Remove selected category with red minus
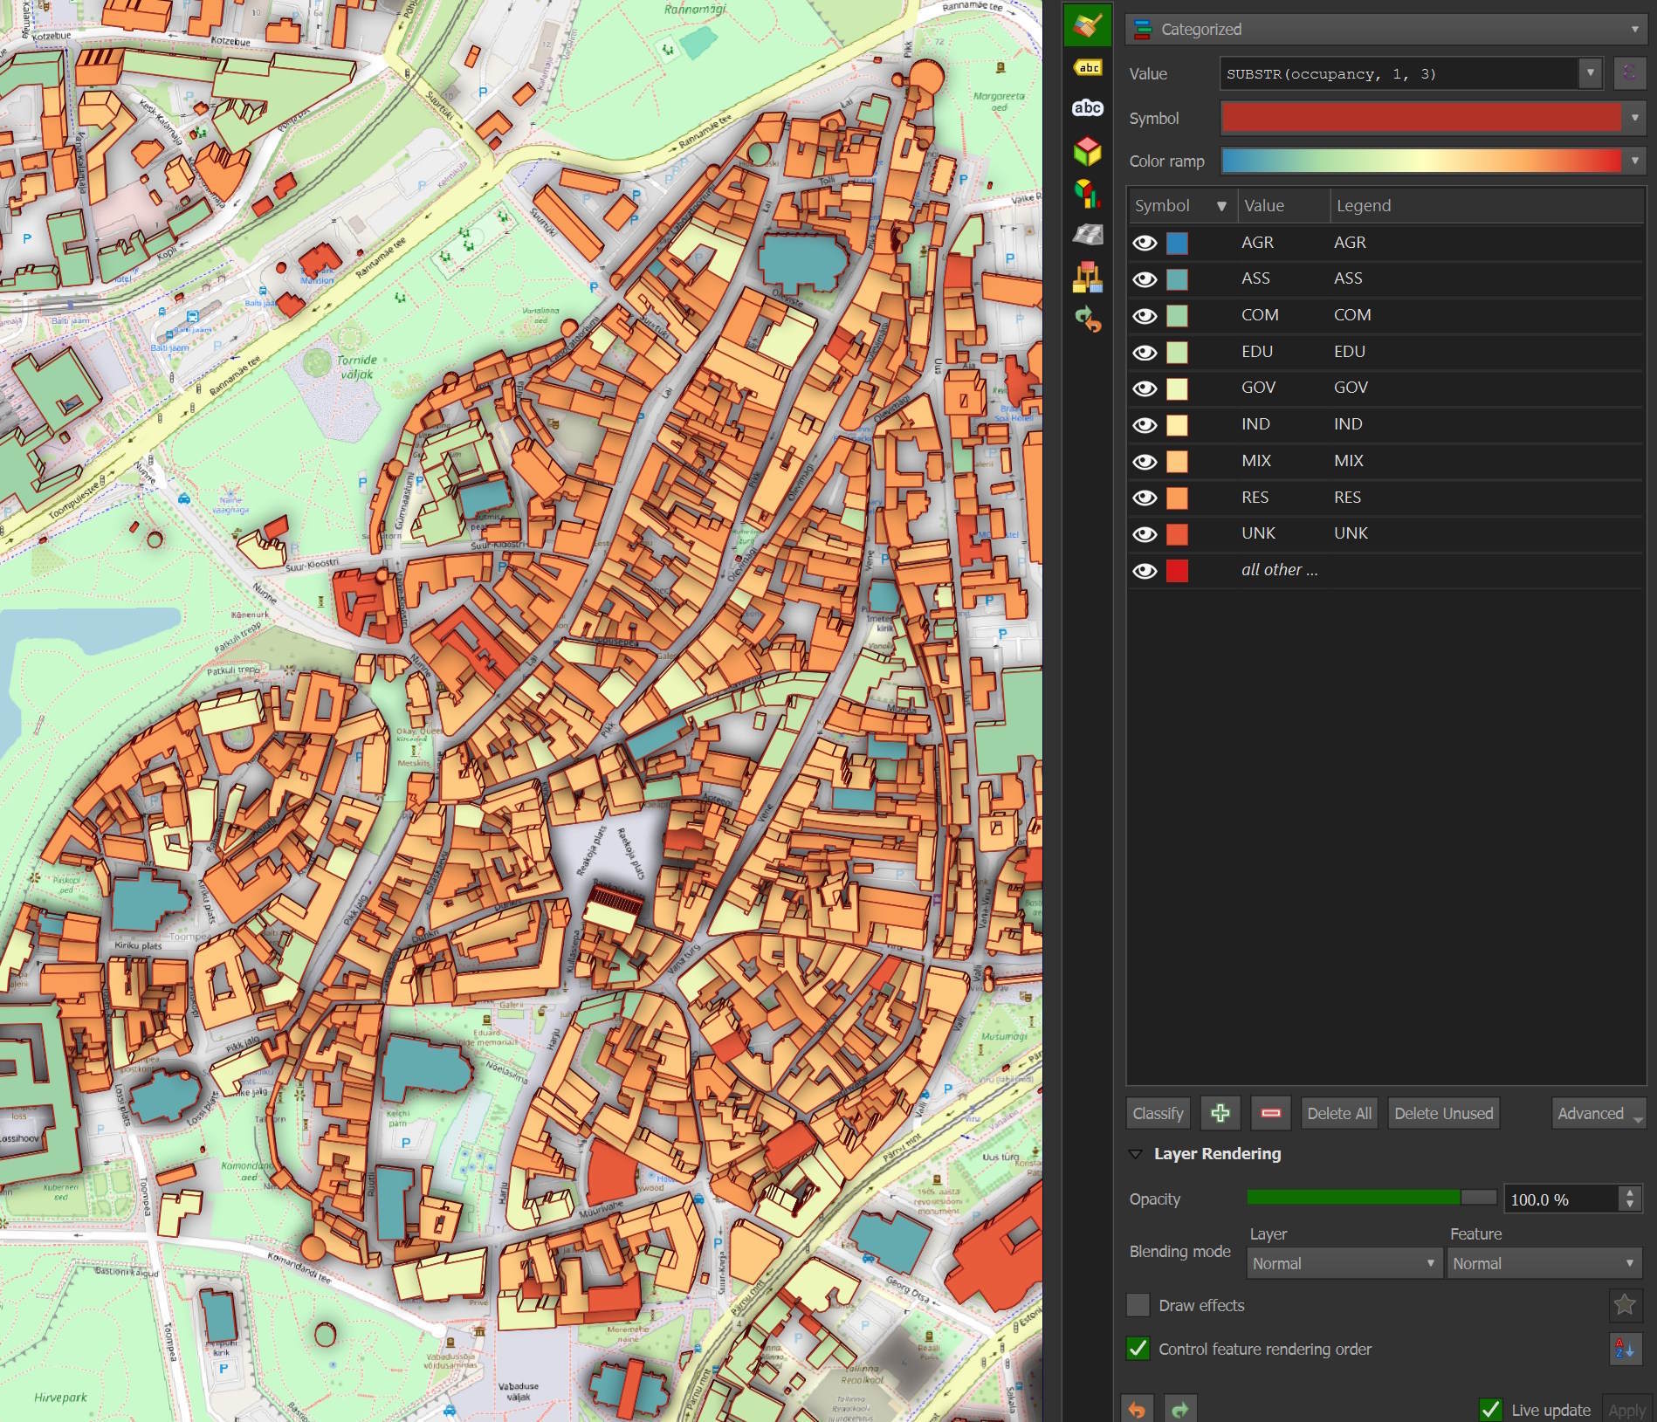 (x=1270, y=1113)
